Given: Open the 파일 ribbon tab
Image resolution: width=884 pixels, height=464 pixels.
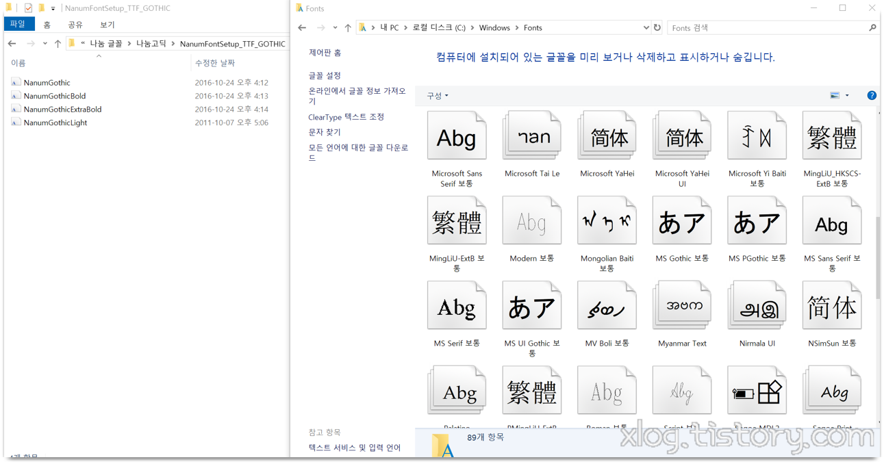Looking at the screenshot, I should [x=18, y=24].
